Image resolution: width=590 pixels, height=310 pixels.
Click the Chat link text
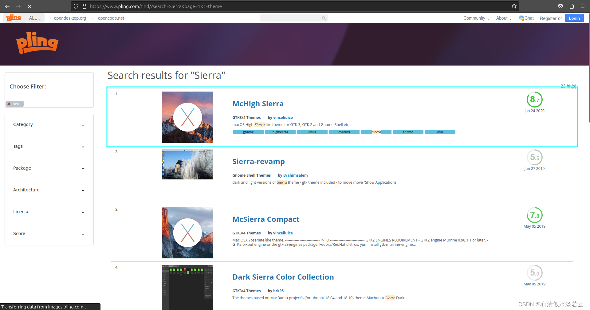(529, 18)
